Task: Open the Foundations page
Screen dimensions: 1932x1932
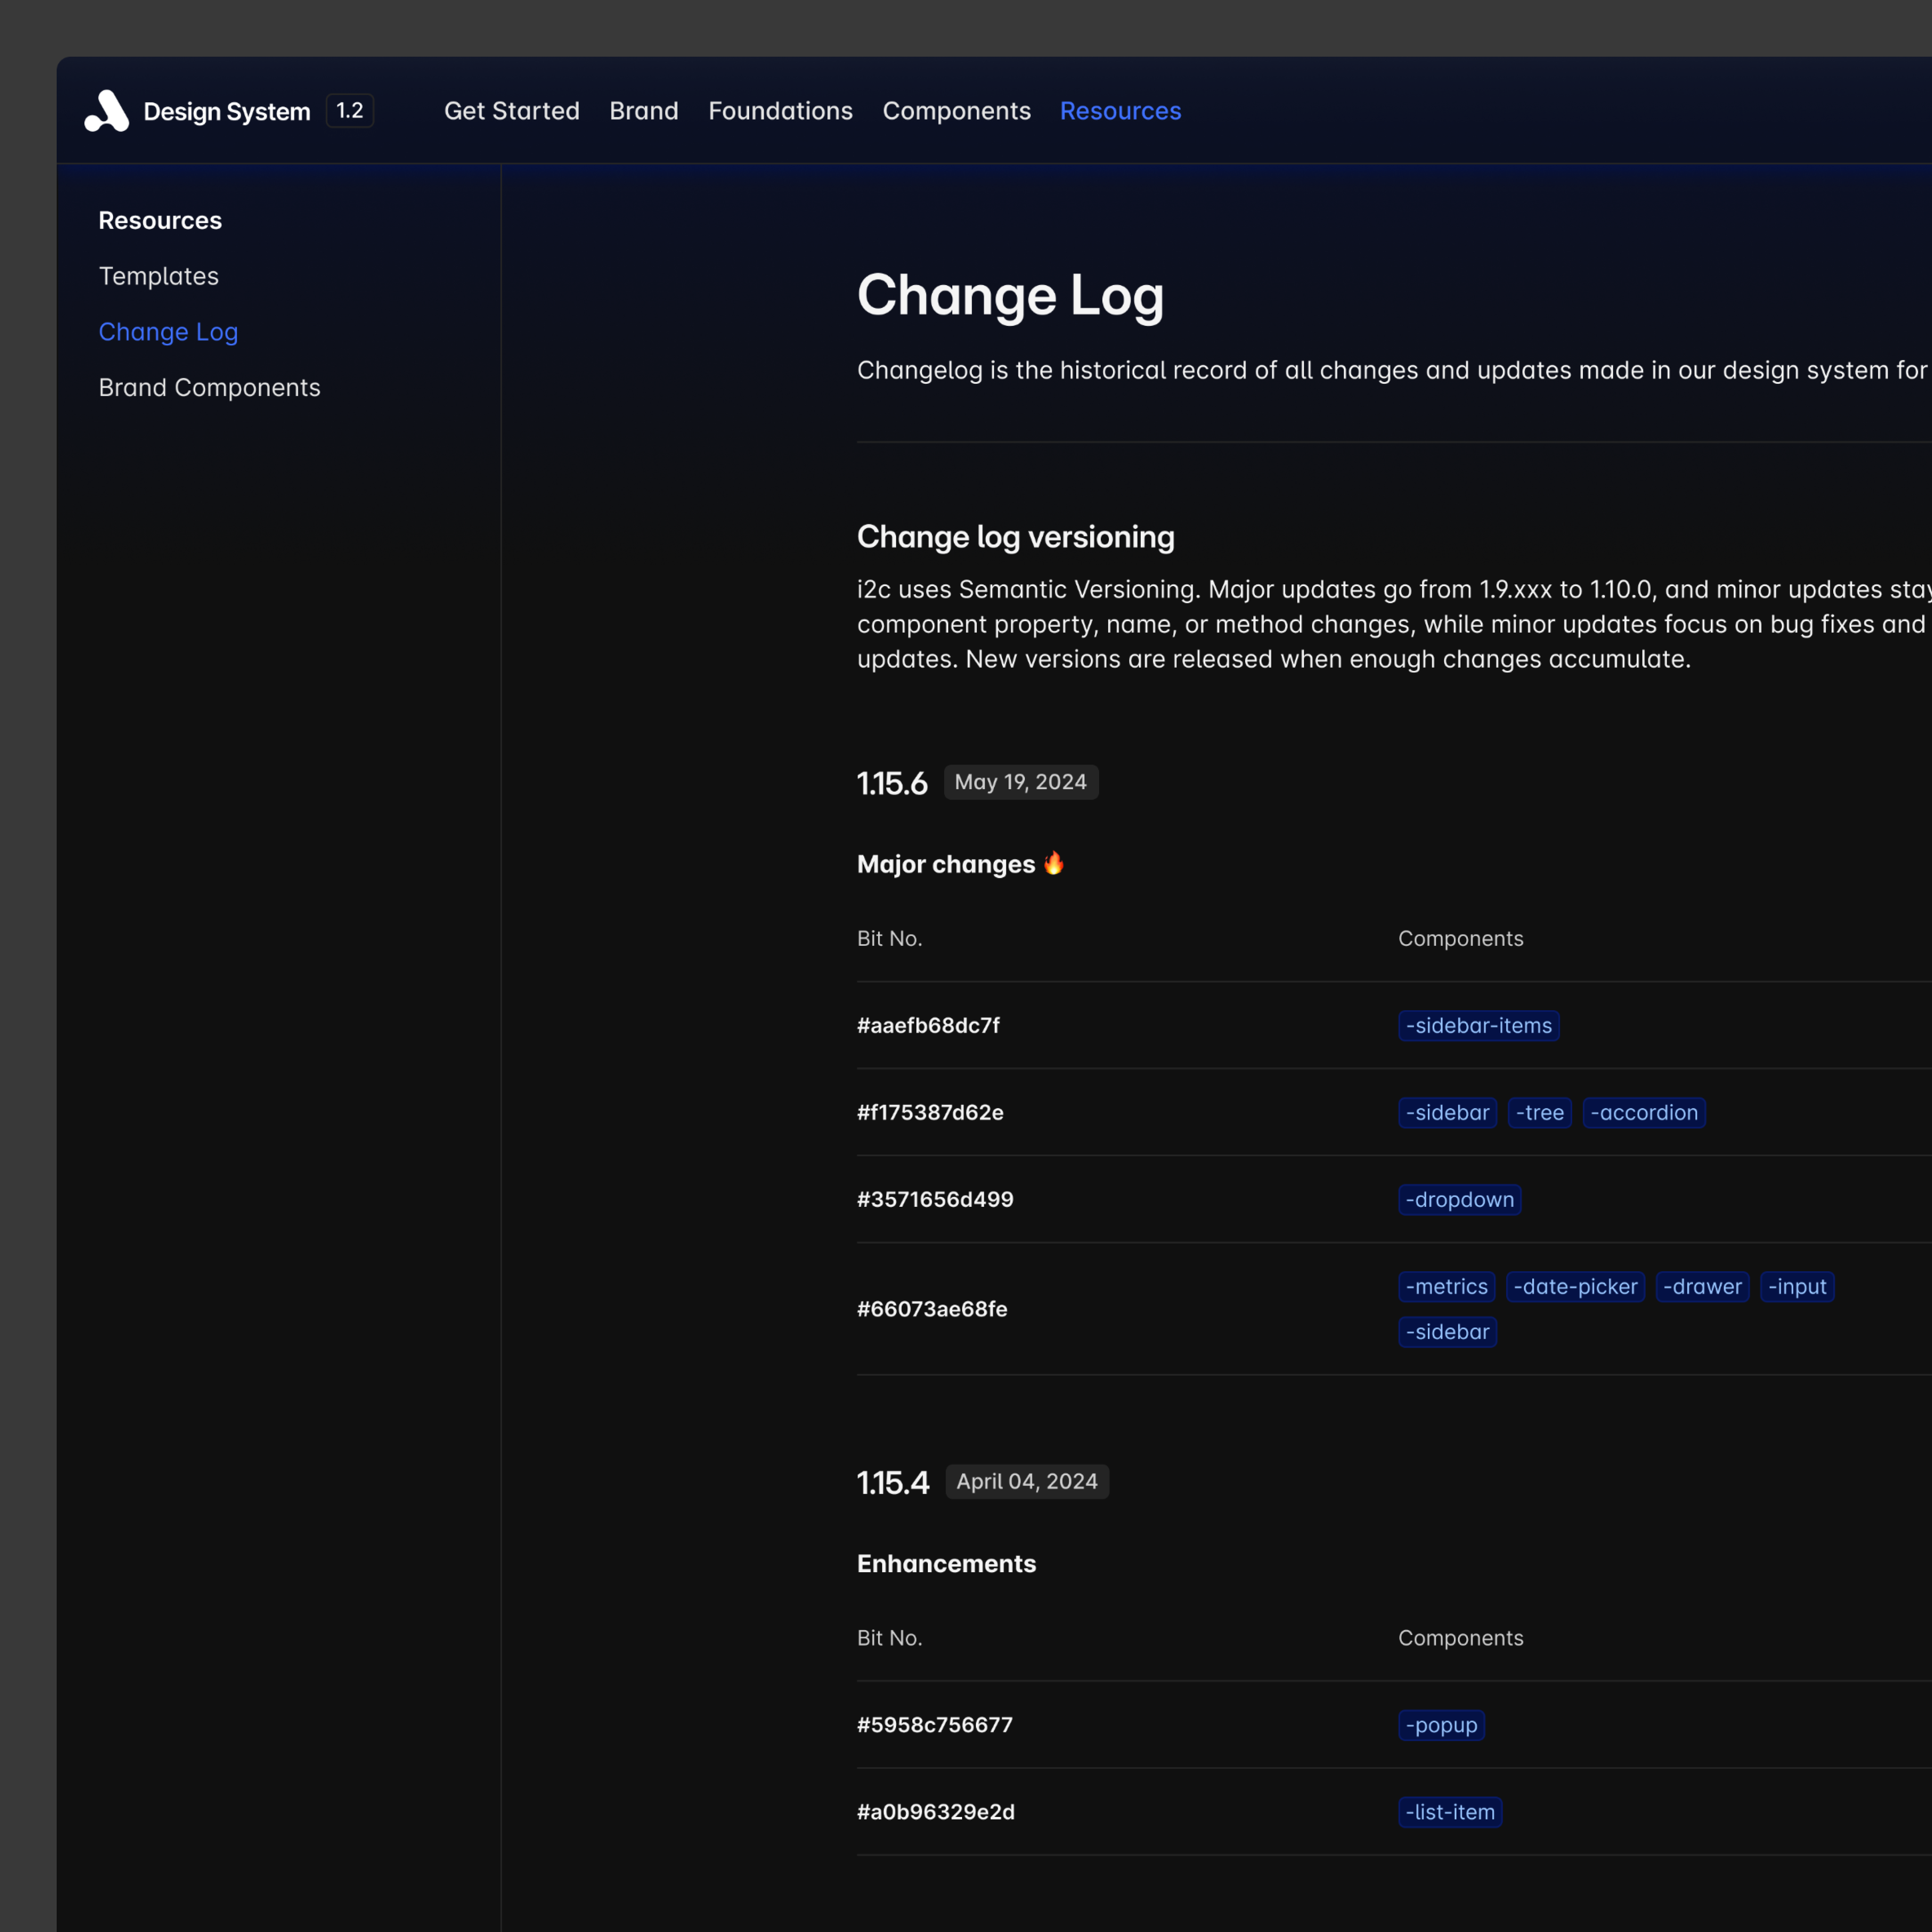Action: [x=780, y=111]
